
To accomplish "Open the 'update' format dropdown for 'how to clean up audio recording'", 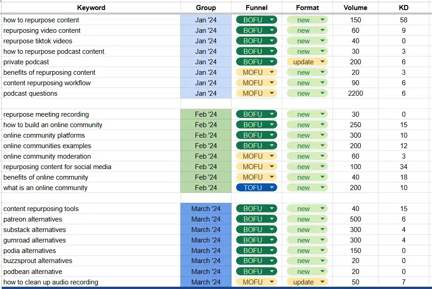I will pos(307,282).
